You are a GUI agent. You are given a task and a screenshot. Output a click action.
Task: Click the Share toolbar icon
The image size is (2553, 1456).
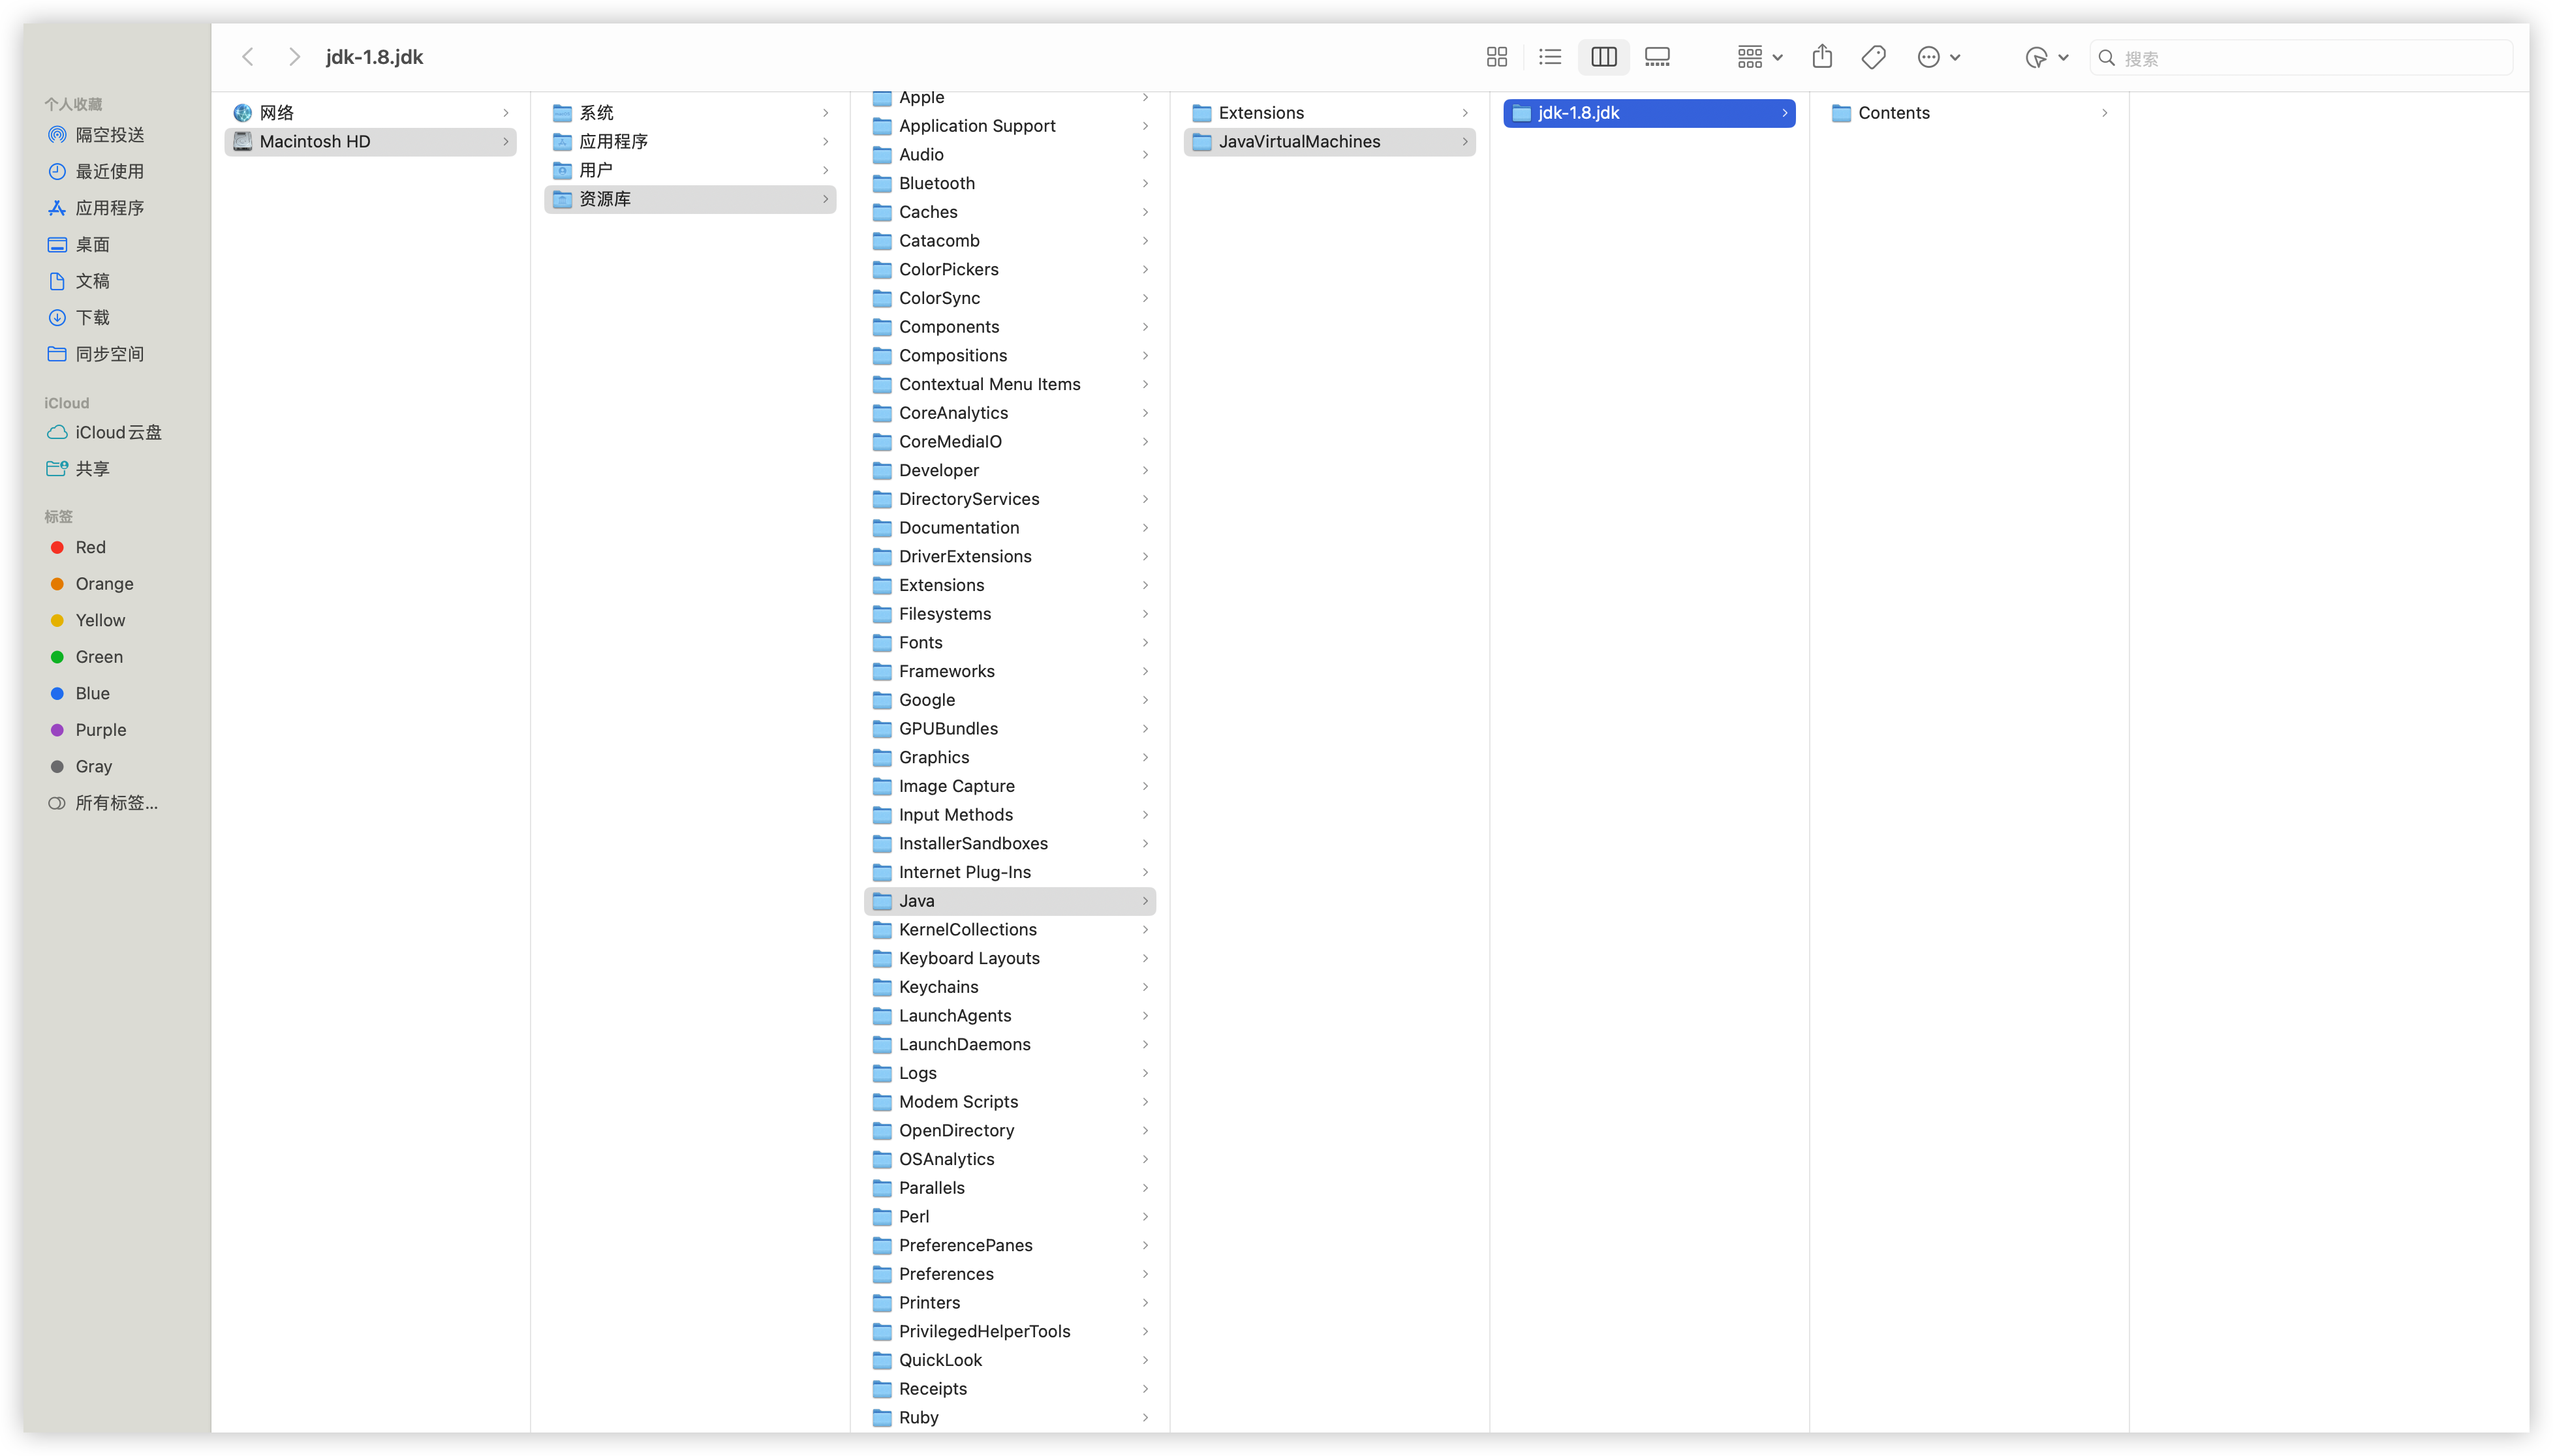click(x=1821, y=57)
